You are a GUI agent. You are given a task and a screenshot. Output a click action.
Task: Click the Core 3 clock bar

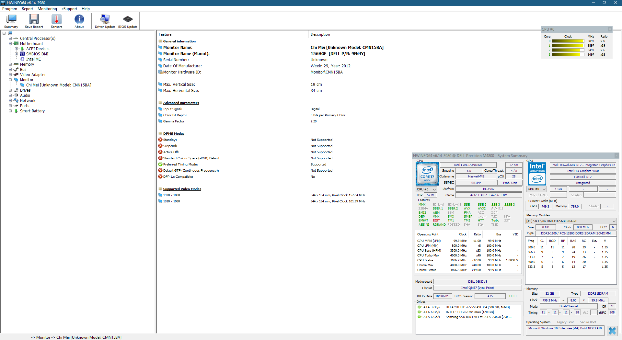tap(568, 55)
